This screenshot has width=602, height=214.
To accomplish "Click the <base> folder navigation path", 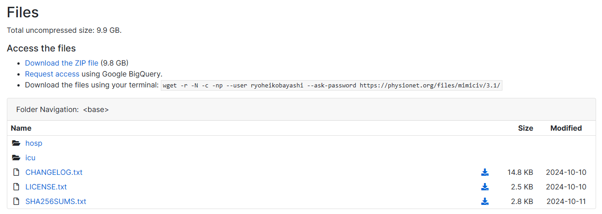I will click(96, 109).
